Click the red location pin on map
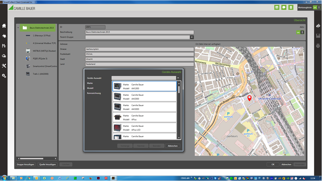Image resolution: width=322 pixels, height=181 pixels. click(x=249, y=98)
